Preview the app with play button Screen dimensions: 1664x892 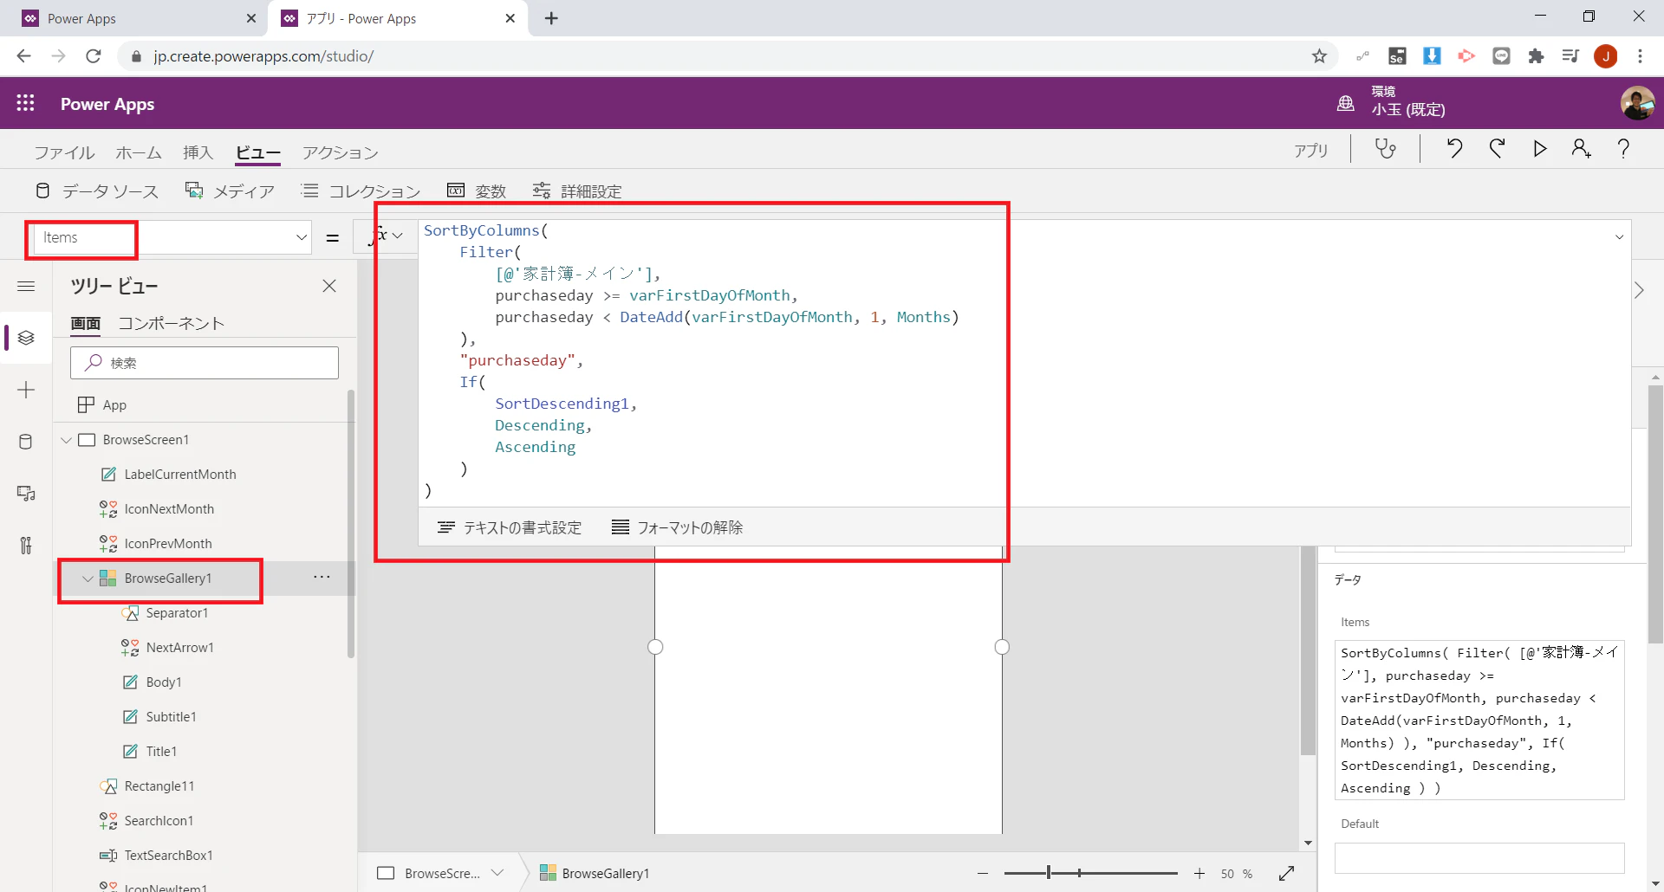[1540, 149]
